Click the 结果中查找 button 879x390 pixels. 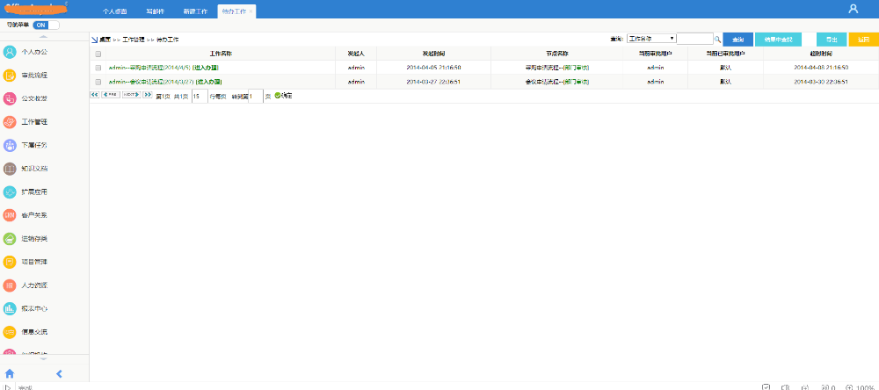(778, 40)
